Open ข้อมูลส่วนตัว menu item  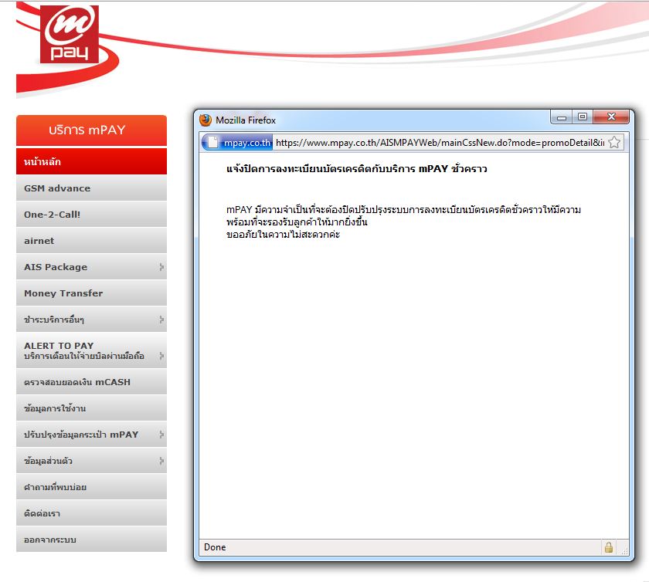click(91, 461)
